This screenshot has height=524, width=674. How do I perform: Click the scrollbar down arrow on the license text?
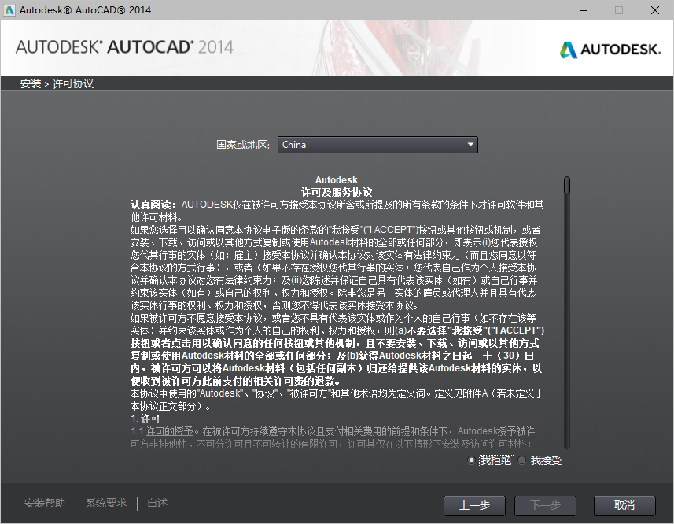tap(566, 445)
